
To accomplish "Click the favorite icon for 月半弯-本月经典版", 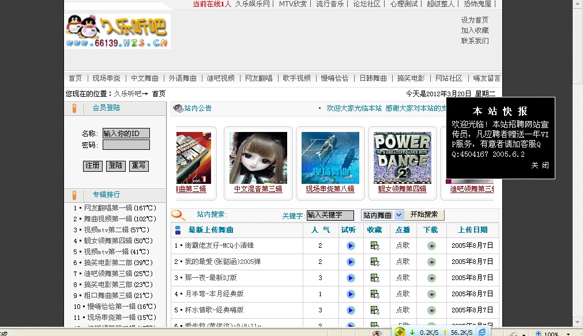I will [375, 294].
